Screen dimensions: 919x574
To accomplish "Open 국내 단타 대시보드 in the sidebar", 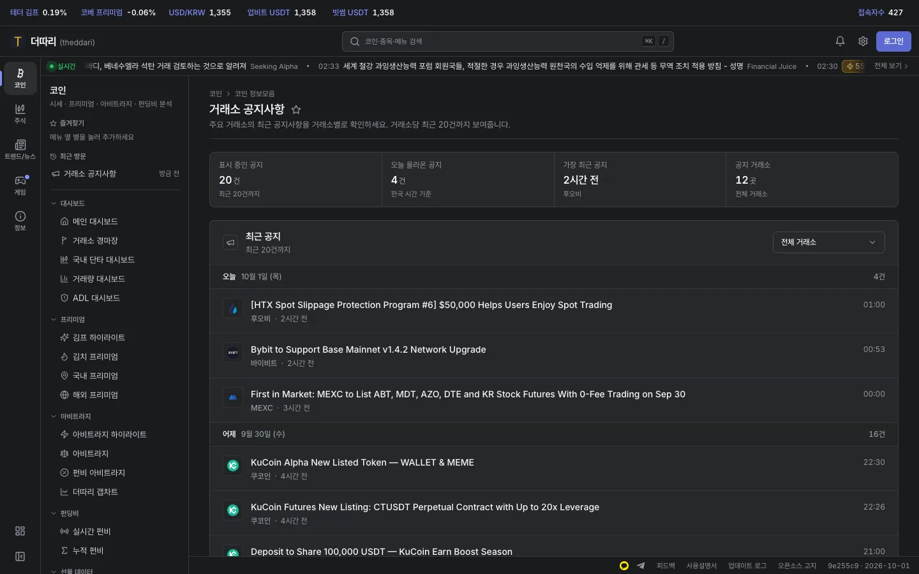I will coord(116,260).
